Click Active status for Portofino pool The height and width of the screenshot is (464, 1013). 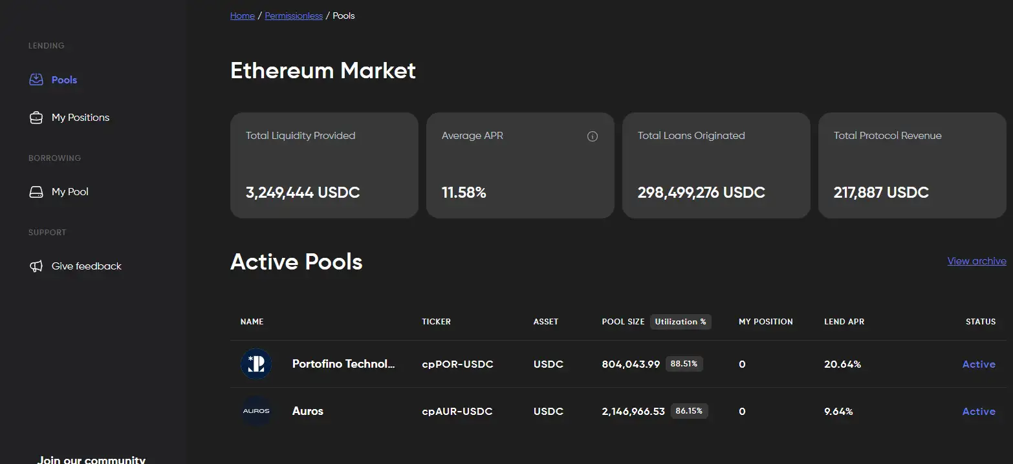(x=978, y=364)
